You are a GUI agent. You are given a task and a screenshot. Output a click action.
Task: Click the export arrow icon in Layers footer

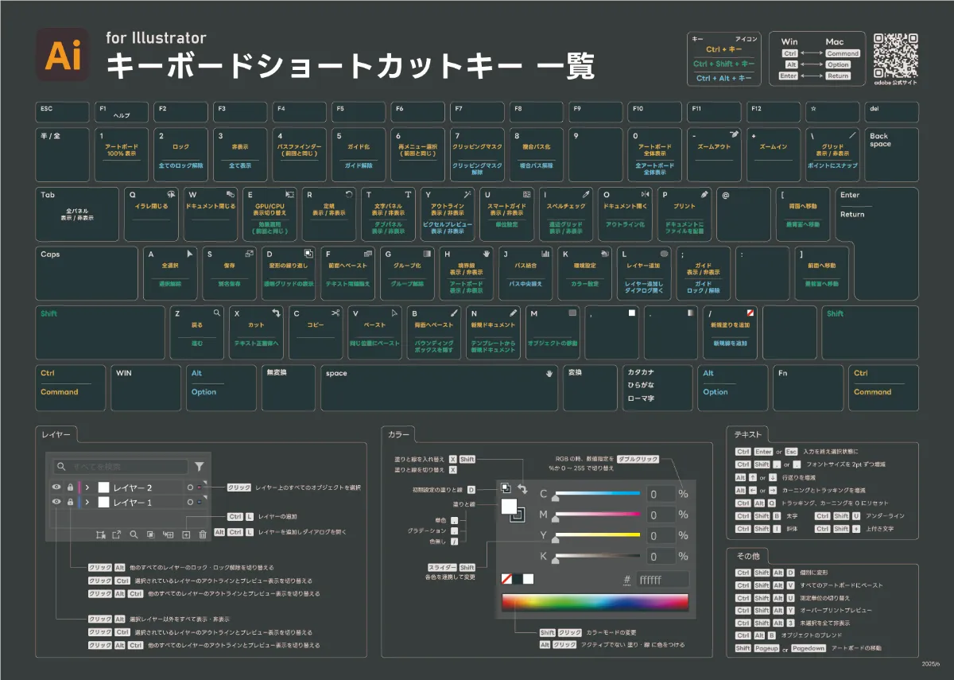(117, 534)
